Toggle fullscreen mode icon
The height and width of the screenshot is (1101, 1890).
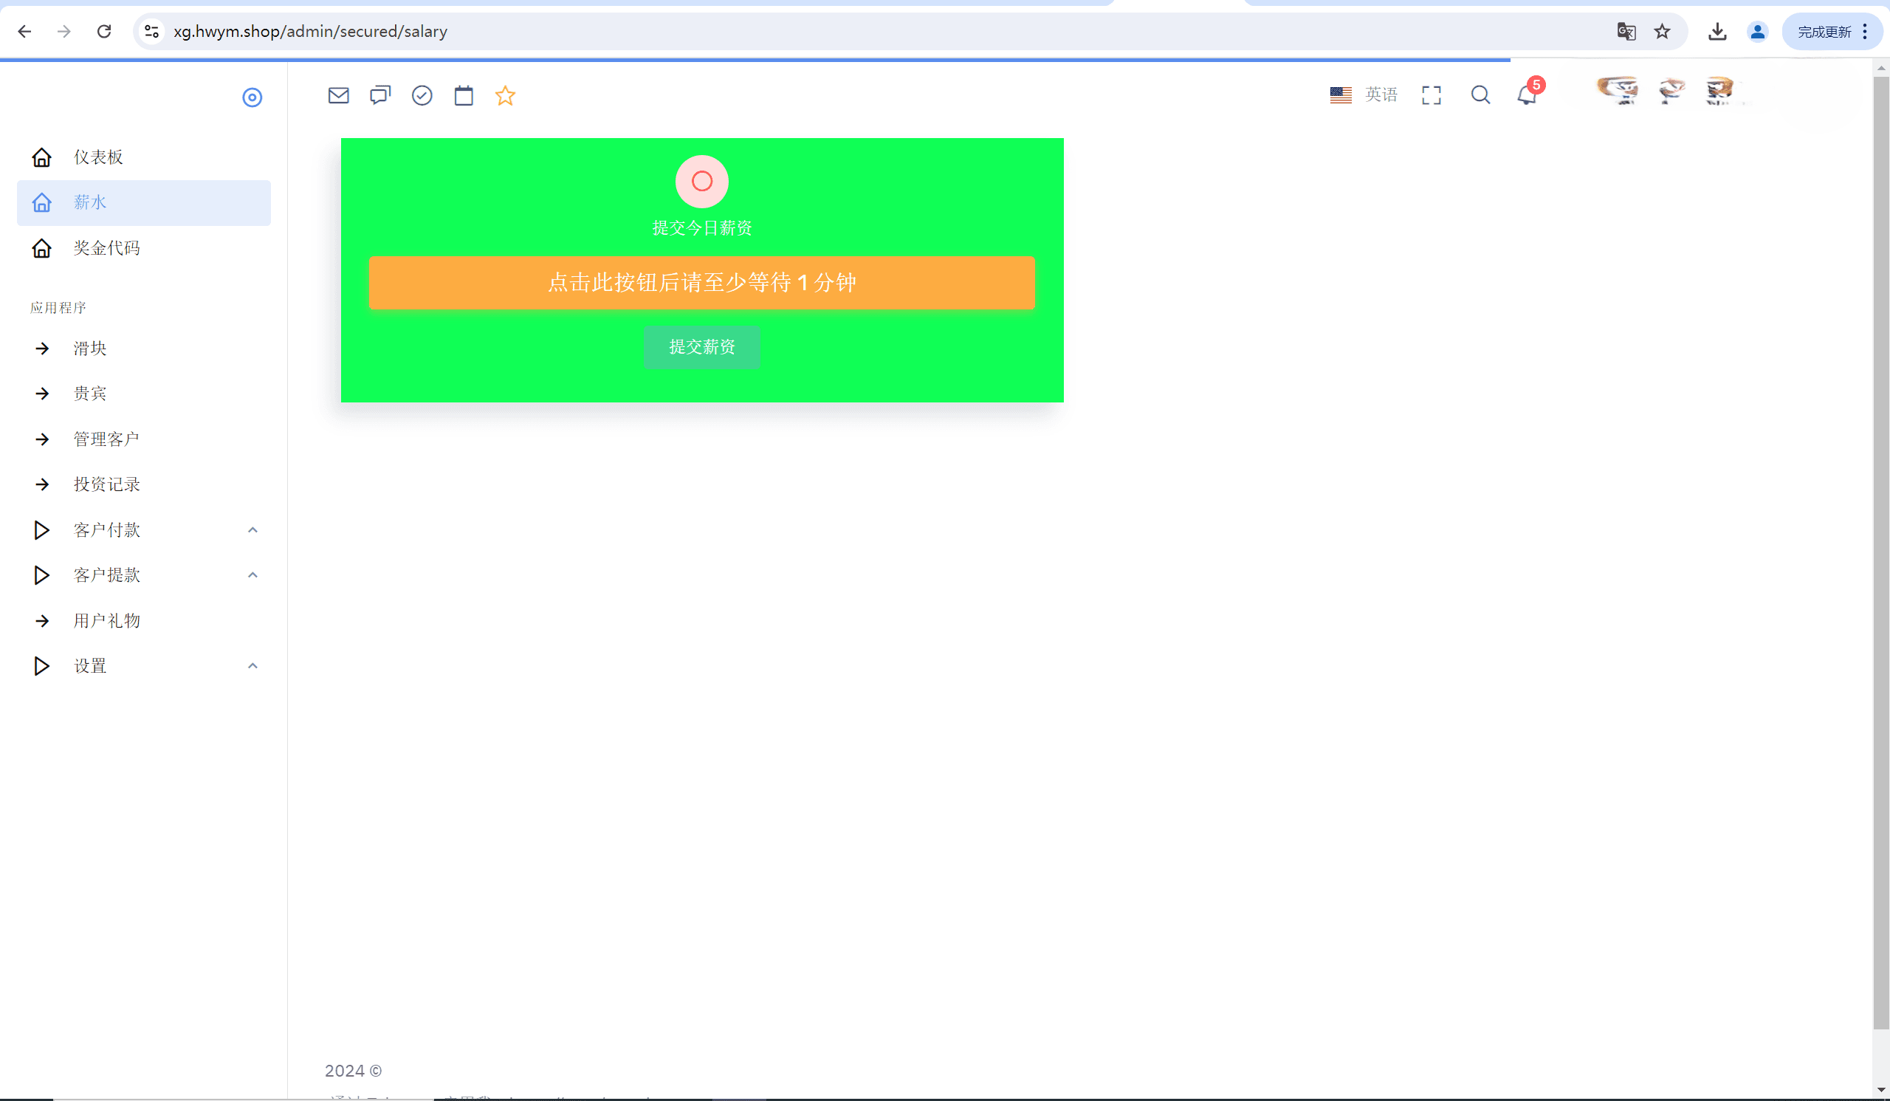pyautogui.click(x=1431, y=95)
